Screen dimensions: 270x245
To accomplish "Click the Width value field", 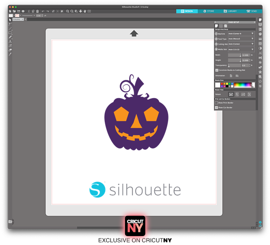I will point(245,55).
